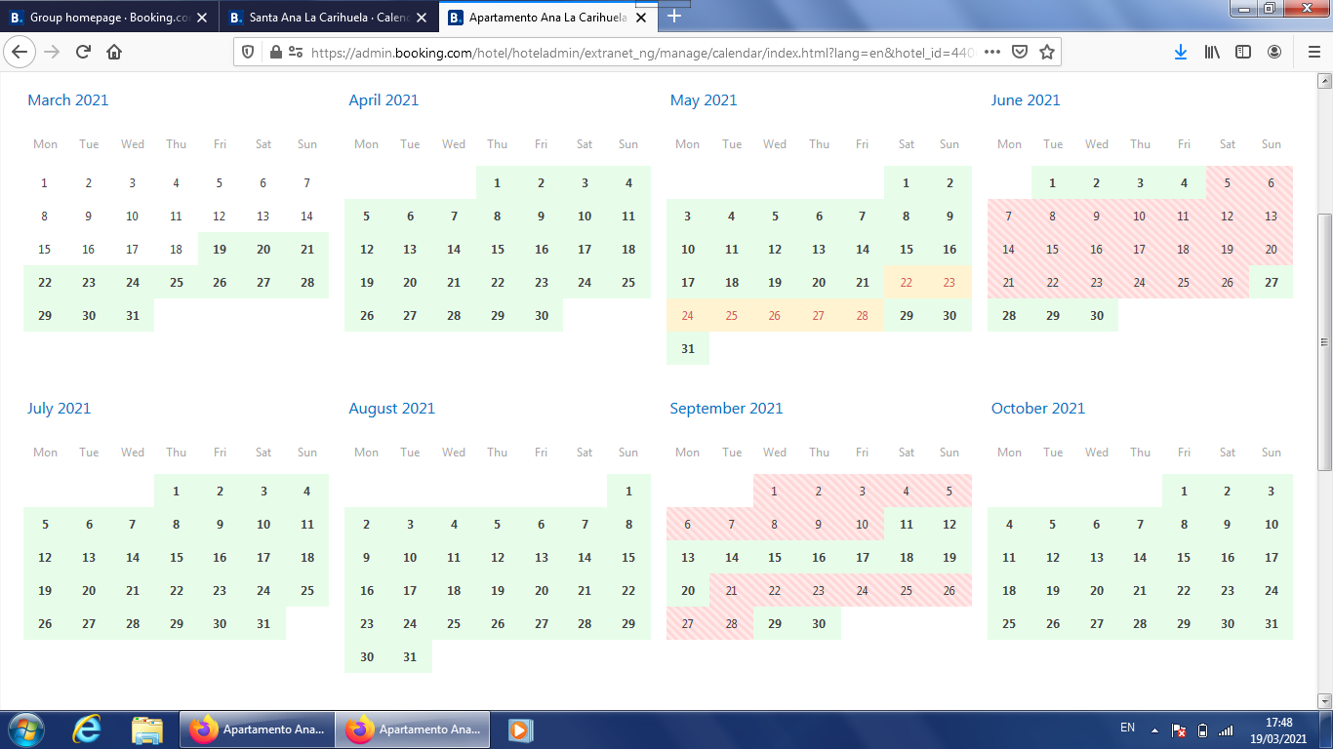Open a new browser tab

[674, 17]
